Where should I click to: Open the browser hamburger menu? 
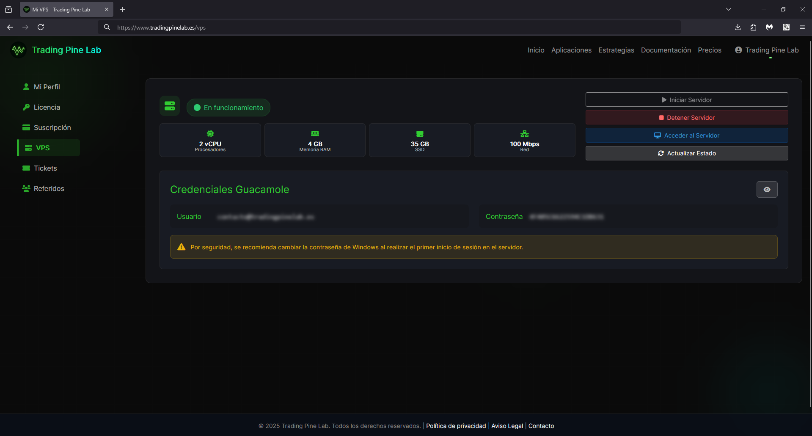[802, 27]
